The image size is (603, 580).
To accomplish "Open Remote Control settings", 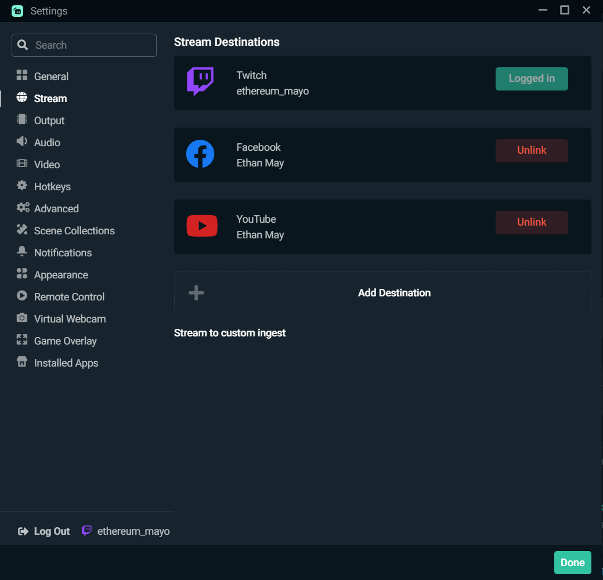I will pos(69,297).
